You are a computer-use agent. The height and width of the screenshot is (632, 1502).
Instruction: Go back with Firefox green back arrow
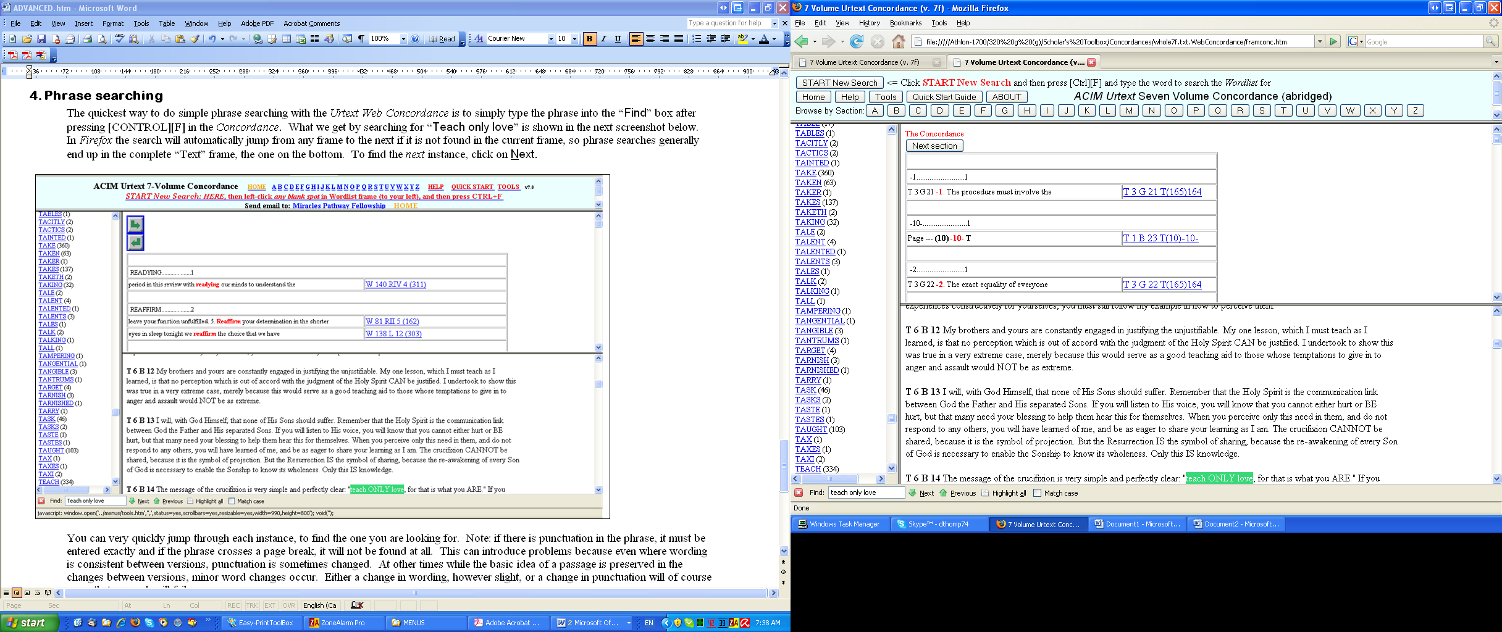coord(802,41)
